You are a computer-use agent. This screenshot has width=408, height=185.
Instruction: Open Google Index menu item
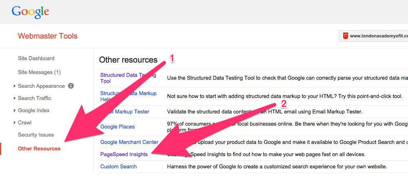click(33, 111)
